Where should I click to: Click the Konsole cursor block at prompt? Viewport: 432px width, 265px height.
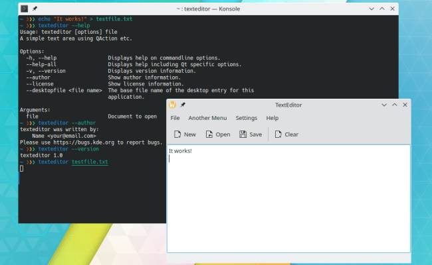(x=21, y=169)
